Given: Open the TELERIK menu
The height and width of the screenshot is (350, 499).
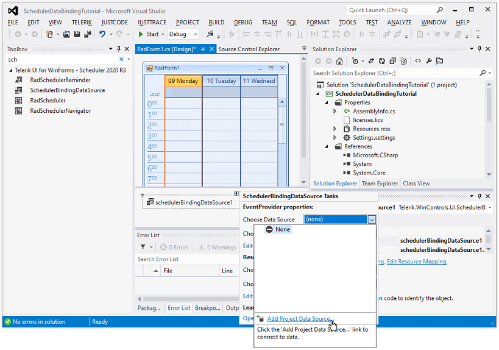Looking at the screenshot, I should pyautogui.click(x=82, y=23).
